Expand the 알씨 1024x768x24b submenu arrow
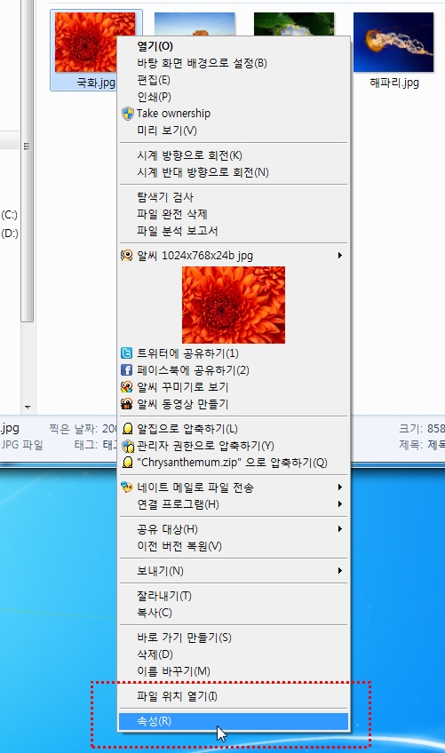This screenshot has width=445, height=753. [340, 256]
